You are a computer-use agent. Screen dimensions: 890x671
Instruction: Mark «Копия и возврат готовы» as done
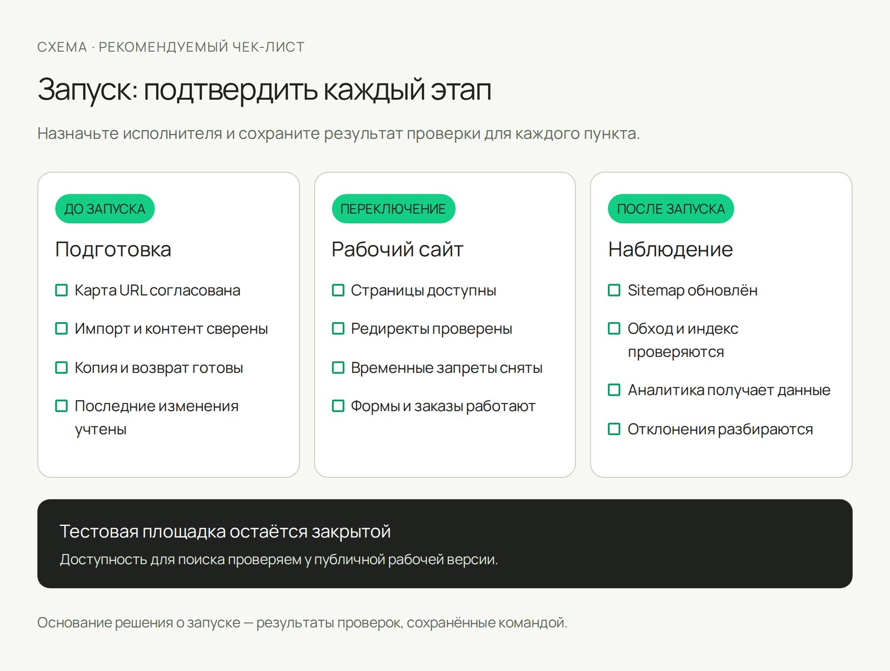pos(61,368)
